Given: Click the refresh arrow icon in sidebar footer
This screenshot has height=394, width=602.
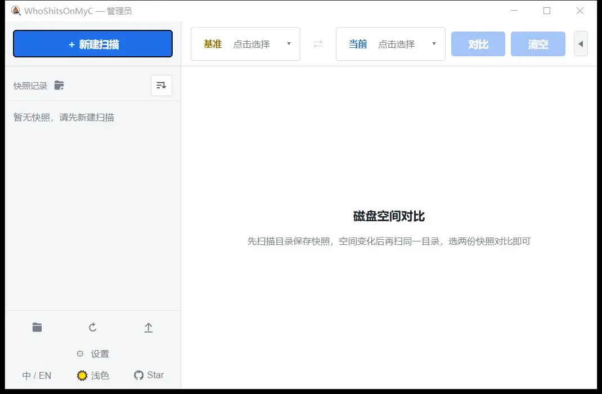Looking at the screenshot, I should 92,327.
